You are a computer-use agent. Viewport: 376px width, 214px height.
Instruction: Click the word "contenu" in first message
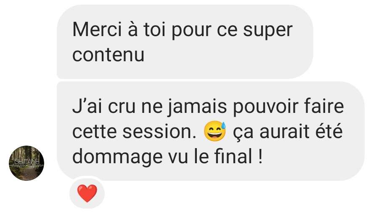coord(108,55)
